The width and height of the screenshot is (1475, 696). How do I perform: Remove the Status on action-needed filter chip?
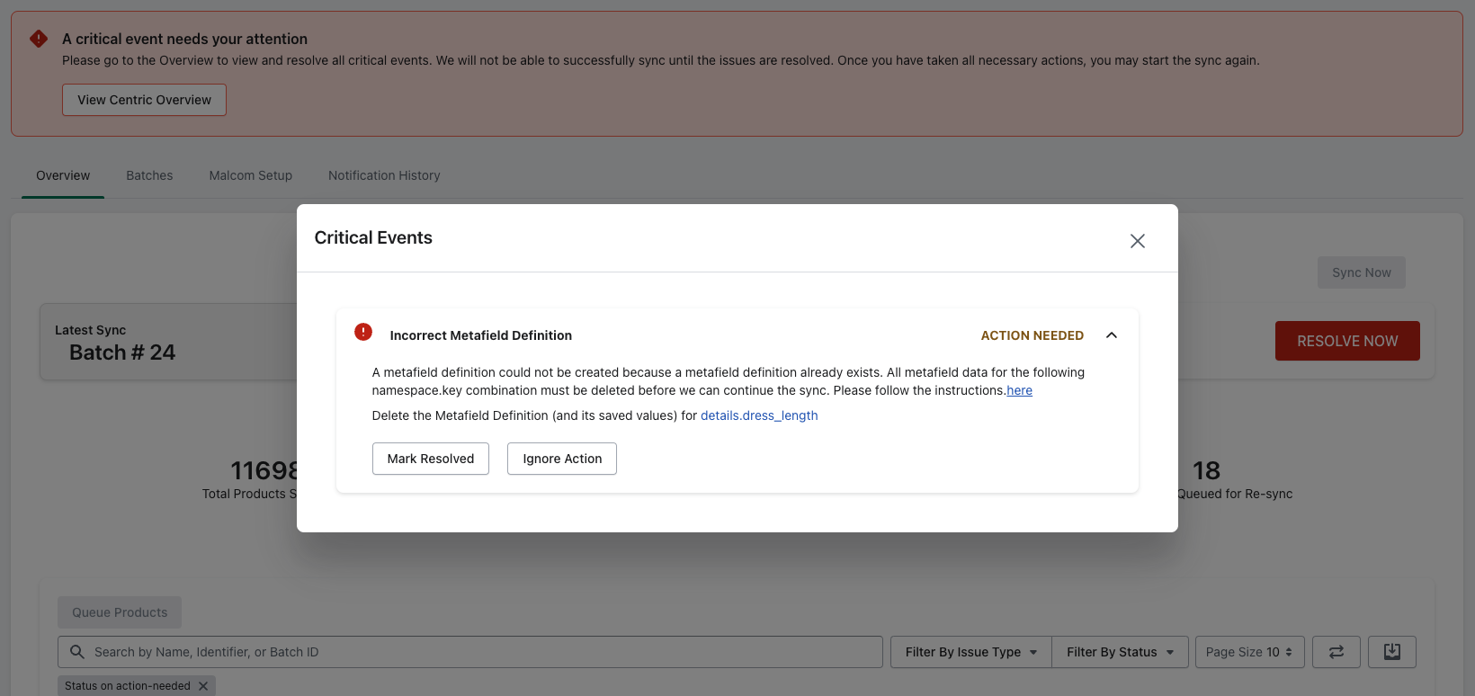(x=203, y=686)
